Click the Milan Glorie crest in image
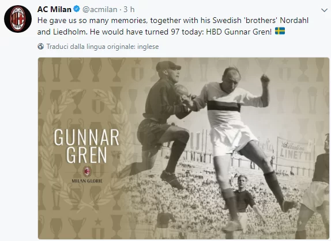 (87, 171)
